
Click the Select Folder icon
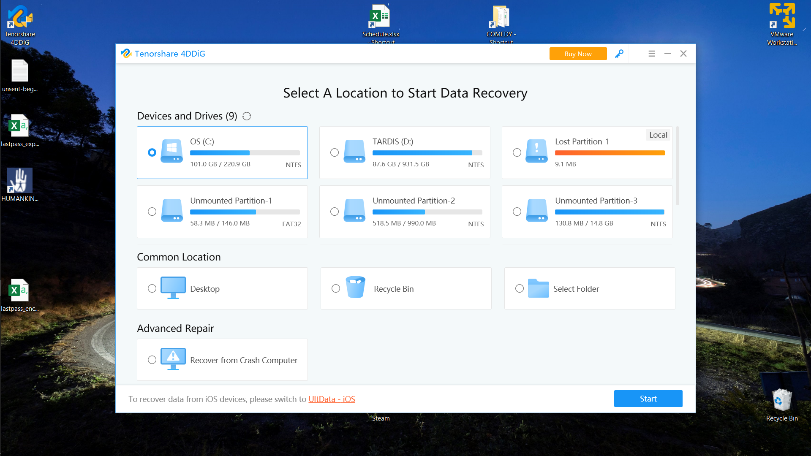pyautogui.click(x=538, y=288)
